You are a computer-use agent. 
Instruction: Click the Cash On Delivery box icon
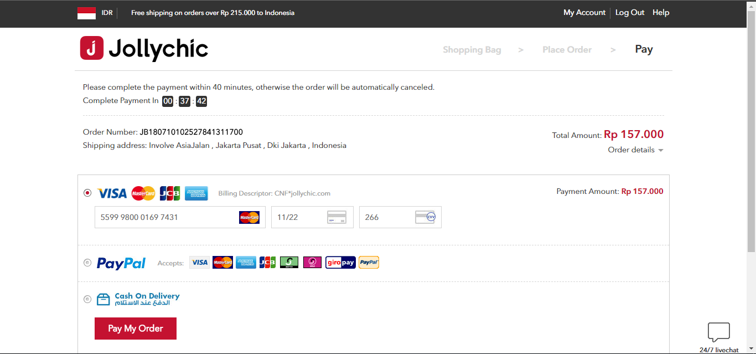coord(103,299)
